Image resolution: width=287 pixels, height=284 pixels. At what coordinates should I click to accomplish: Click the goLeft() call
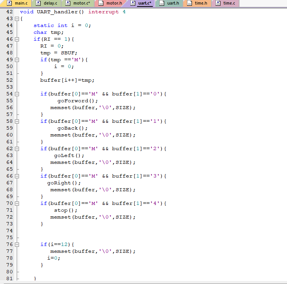pos(69,155)
